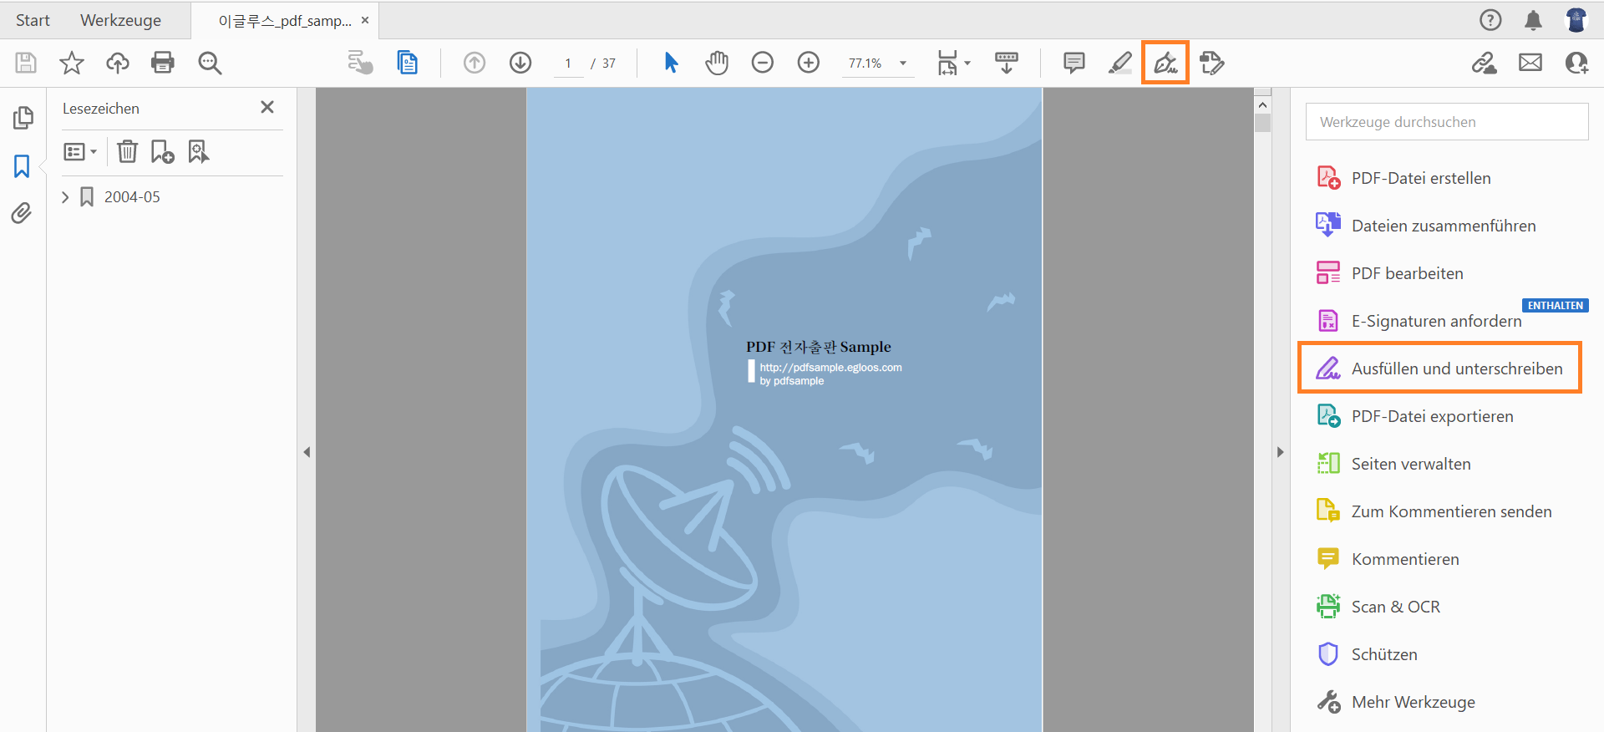Open the Fill & Sign pen icon
Screen dimensions: 1604x732
(1165, 63)
